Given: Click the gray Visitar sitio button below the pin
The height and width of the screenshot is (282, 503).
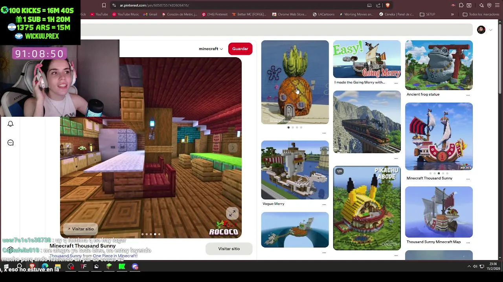Looking at the screenshot, I should pos(229,249).
